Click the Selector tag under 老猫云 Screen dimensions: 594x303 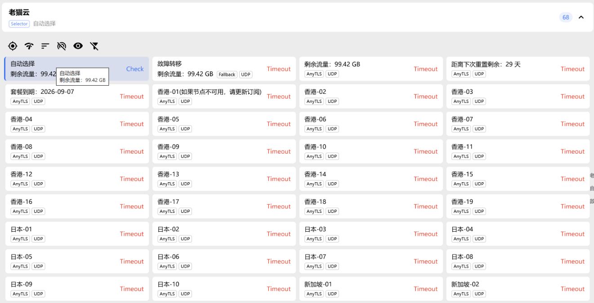point(19,24)
